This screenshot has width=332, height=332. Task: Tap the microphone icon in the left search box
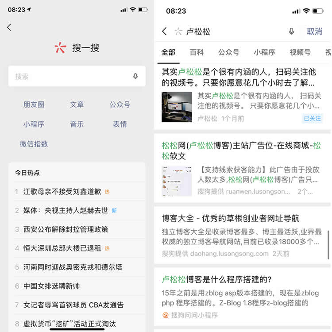click(135, 76)
